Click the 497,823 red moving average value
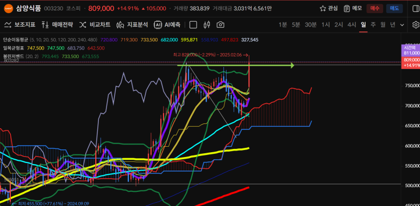This screenshot has width=420, height=206. [x=230, y=40]
